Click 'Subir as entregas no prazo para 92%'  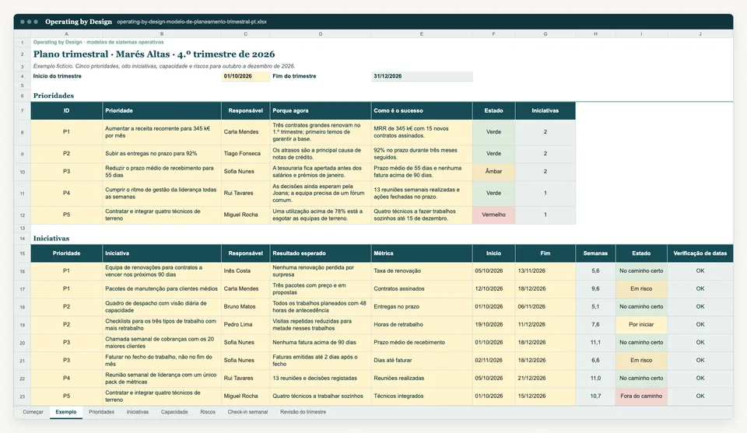click(x=162, y=154)
